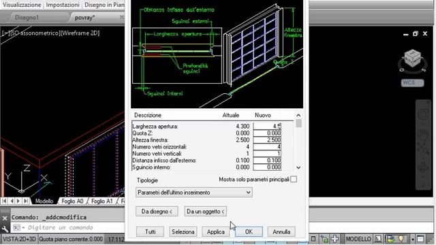Click the Altezza finestra new value field
Screen dimensions: 436x245
(x=267, y=140)
